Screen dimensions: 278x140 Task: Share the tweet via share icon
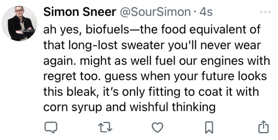pos(264,127)
